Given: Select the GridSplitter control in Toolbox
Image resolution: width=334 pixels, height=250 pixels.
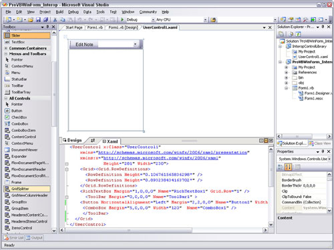Looking at the screenshot, I should [27, 189].
